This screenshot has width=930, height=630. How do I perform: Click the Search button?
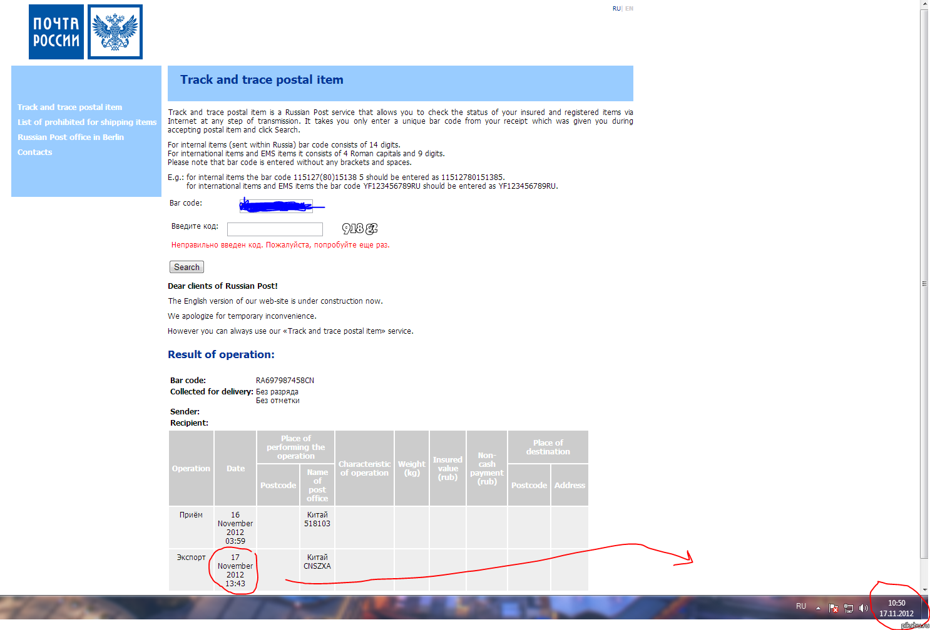click(187, 267)
